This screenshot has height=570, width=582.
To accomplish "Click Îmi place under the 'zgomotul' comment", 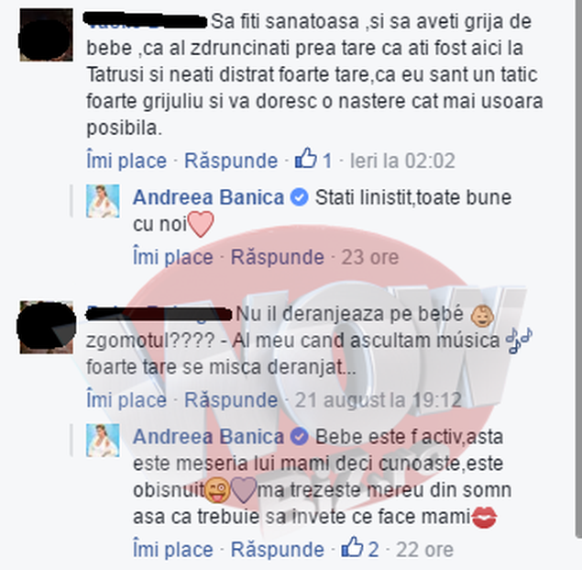I will [x=126, y=400].
